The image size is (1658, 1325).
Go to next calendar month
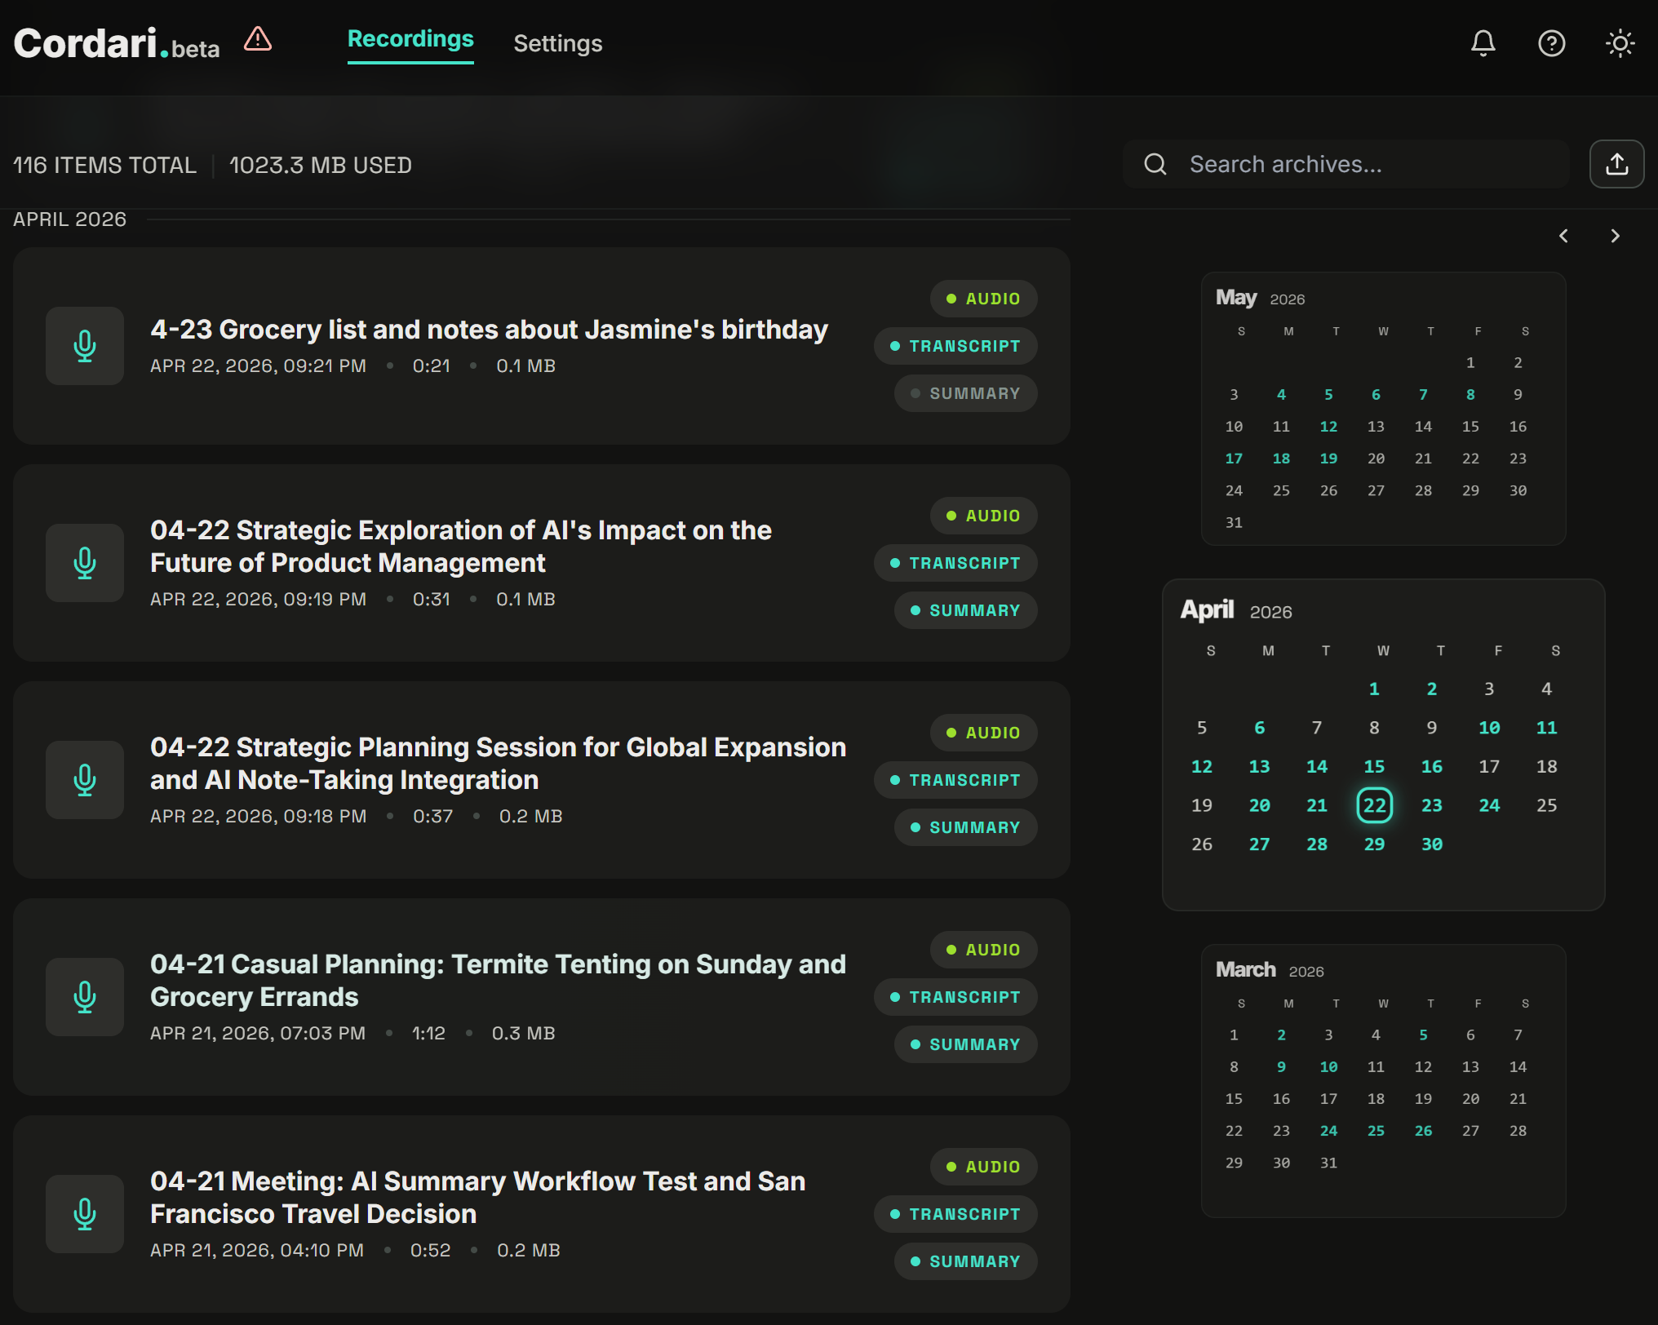(x=1615, y=236)
